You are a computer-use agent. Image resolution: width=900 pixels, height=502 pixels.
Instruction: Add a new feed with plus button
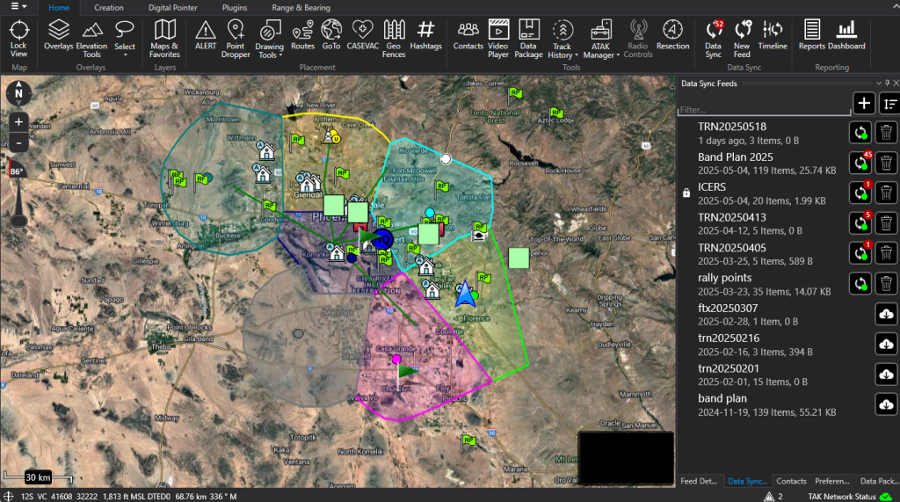point(864,104)
